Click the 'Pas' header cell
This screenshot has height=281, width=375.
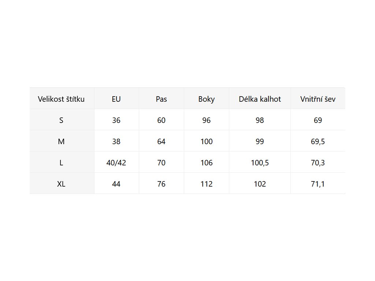click(161, 99)
